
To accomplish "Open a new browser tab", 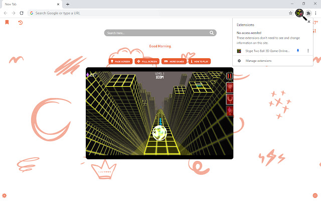I will pyautogui.click(x=68, y=4).
